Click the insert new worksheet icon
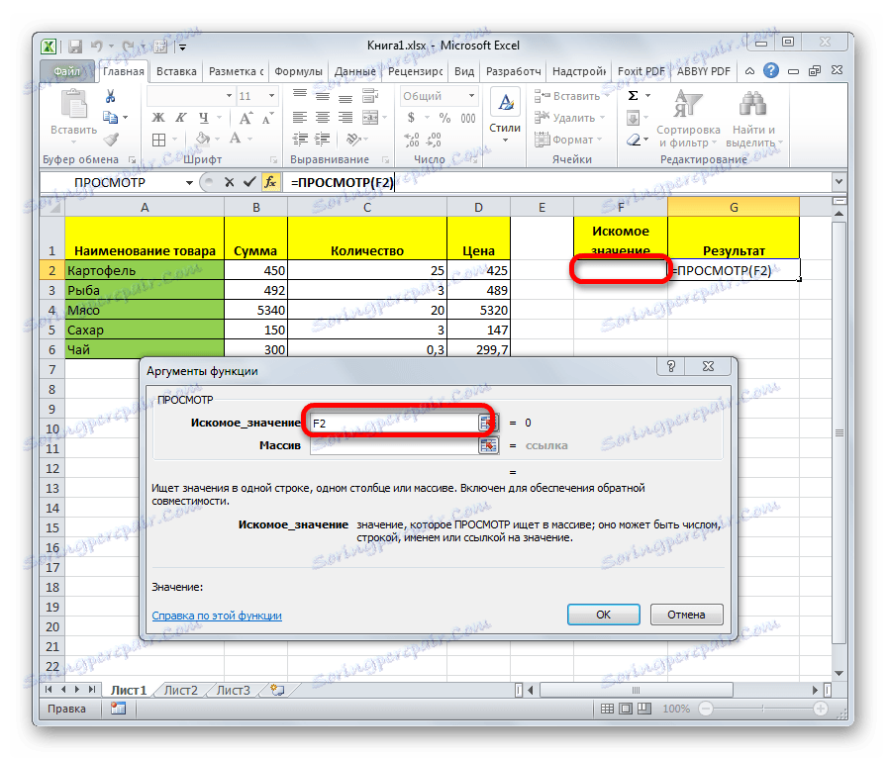The height and width of the screenshot is (759, 887). (277, 690)
